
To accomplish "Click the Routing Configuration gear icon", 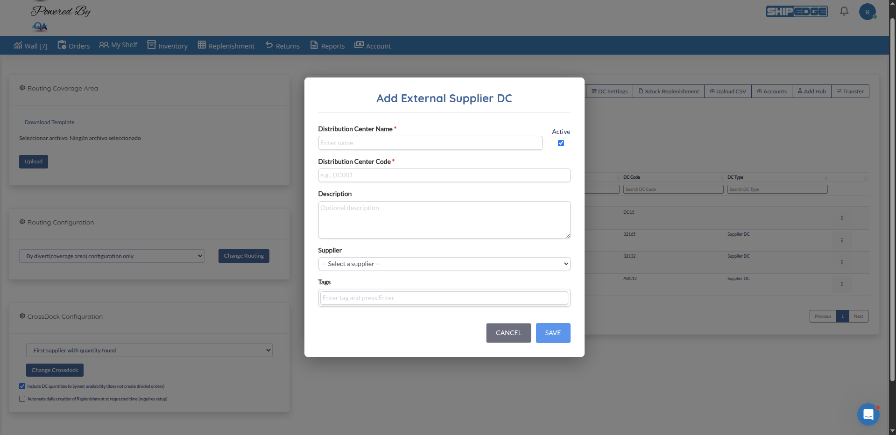I will tap(22, 222).
